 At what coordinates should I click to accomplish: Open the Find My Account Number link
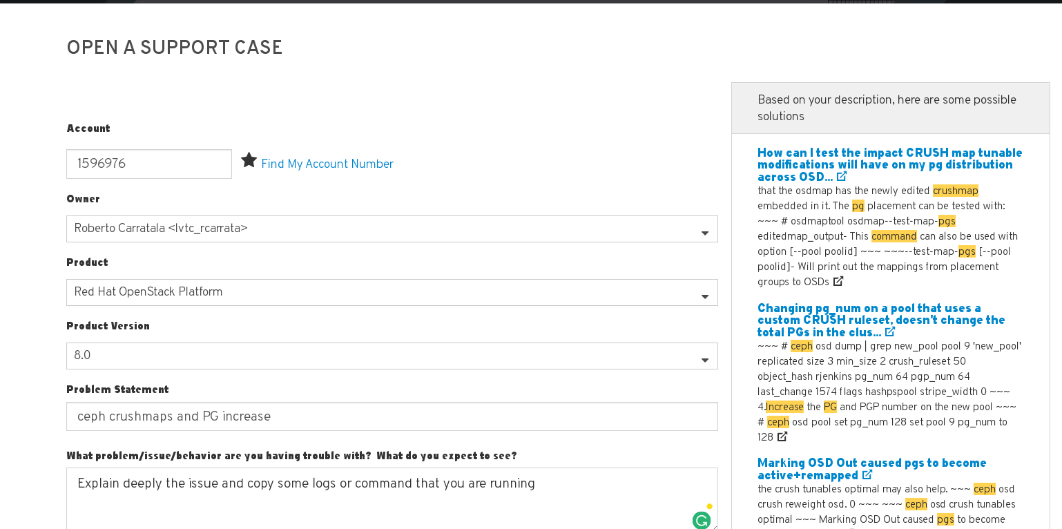click(x=327, y=164)
